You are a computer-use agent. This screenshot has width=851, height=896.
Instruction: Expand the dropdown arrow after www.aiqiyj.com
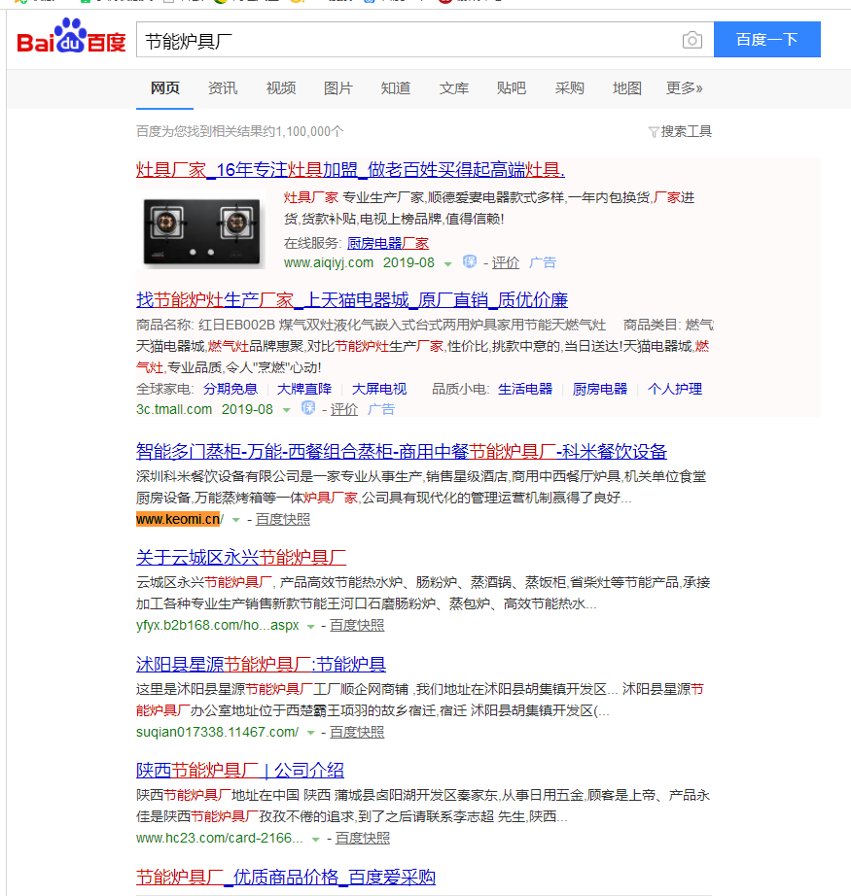(447, 264)
